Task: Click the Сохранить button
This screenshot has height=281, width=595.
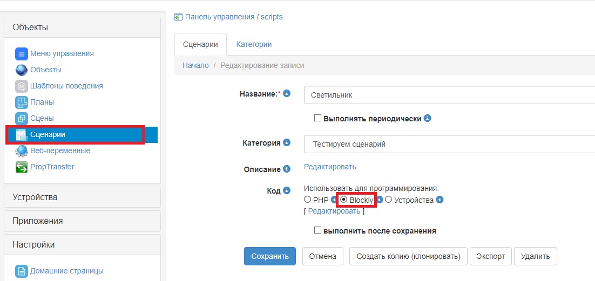Action: (x=270, y=256)
